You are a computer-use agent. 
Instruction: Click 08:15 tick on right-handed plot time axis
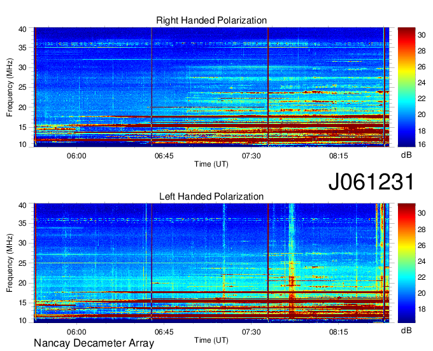339,156
